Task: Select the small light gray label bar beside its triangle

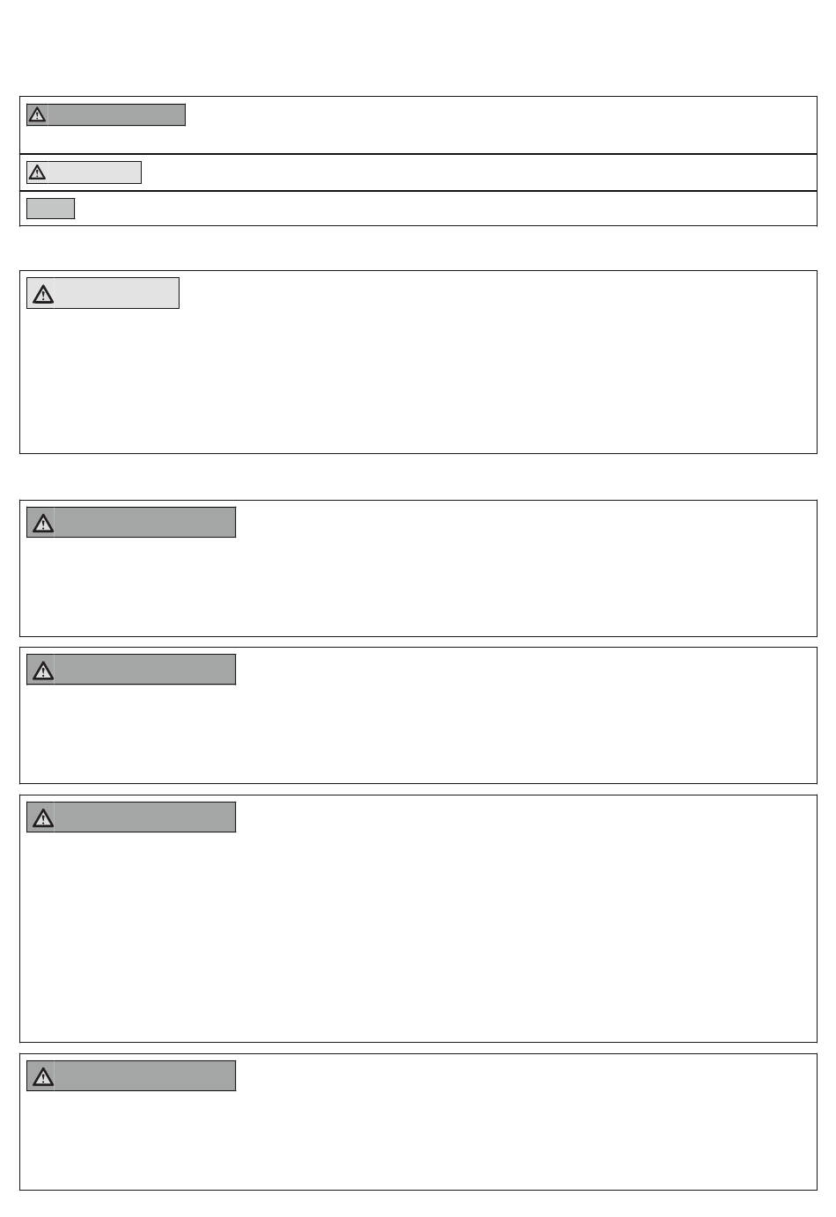Action: [x=94, y=172]
